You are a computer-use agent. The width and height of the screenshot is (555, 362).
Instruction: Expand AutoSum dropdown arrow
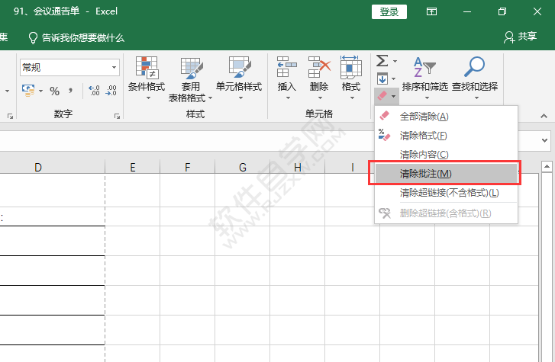point(395,61)
